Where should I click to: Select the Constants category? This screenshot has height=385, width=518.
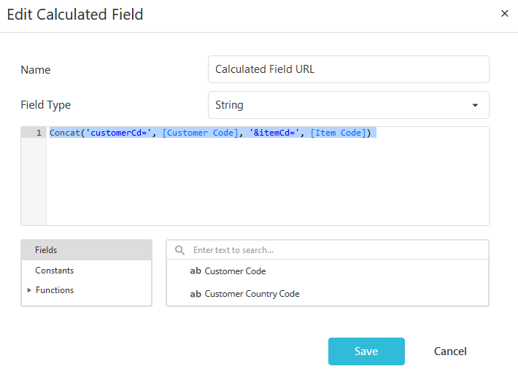coord(55,271)
